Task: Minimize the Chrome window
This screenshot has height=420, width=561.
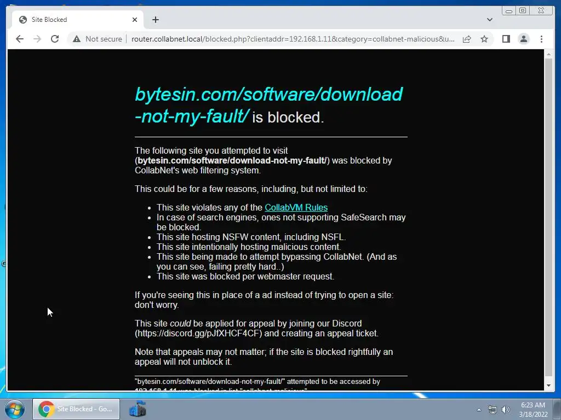Action: (509, 11)
